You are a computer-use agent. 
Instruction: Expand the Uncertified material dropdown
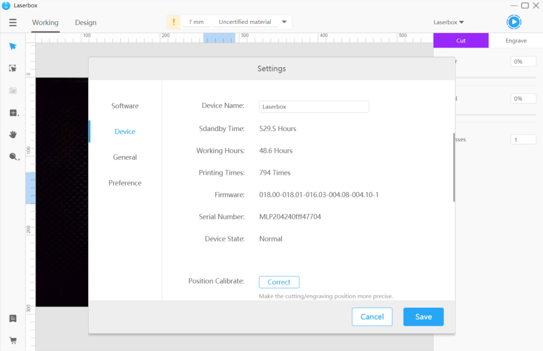(x=284, y=22)
